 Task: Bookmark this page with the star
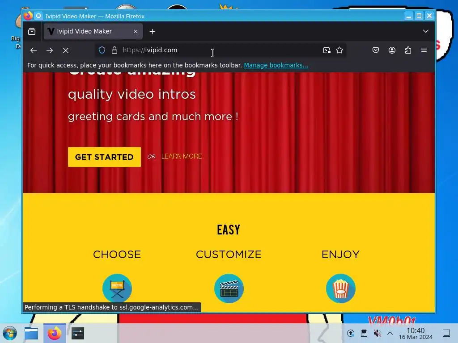click(339, 50)
